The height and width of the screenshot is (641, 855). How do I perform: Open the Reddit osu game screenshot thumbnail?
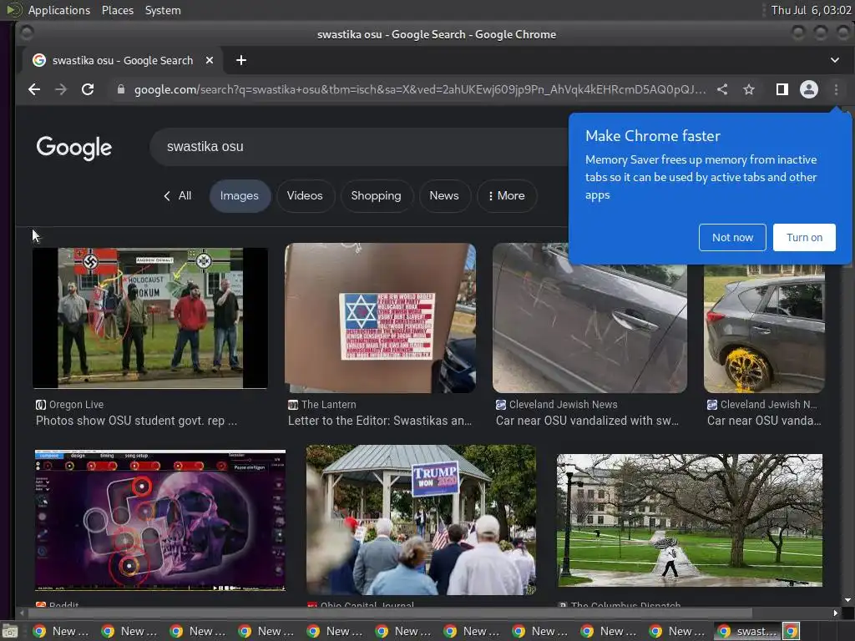point(159,521)
